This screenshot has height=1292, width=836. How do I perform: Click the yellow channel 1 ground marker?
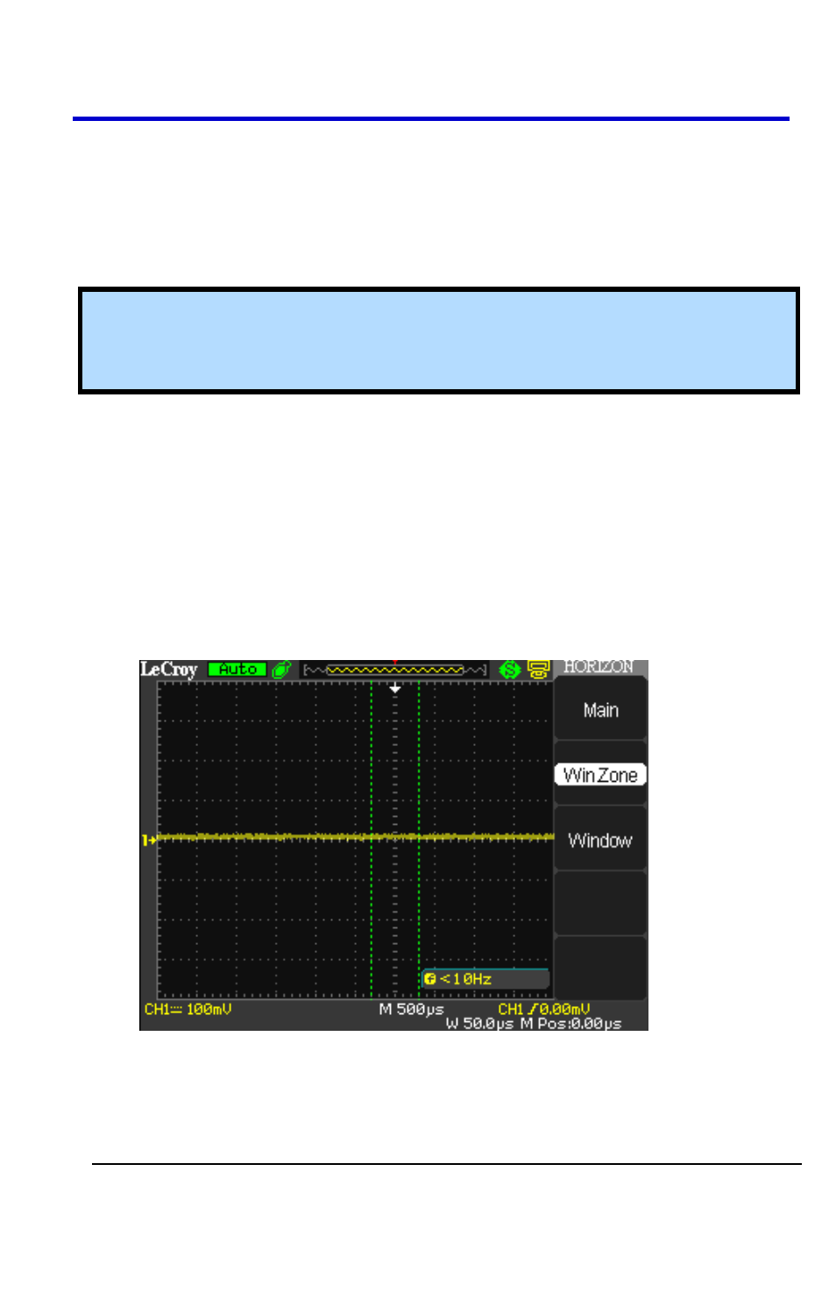[149, 840]
